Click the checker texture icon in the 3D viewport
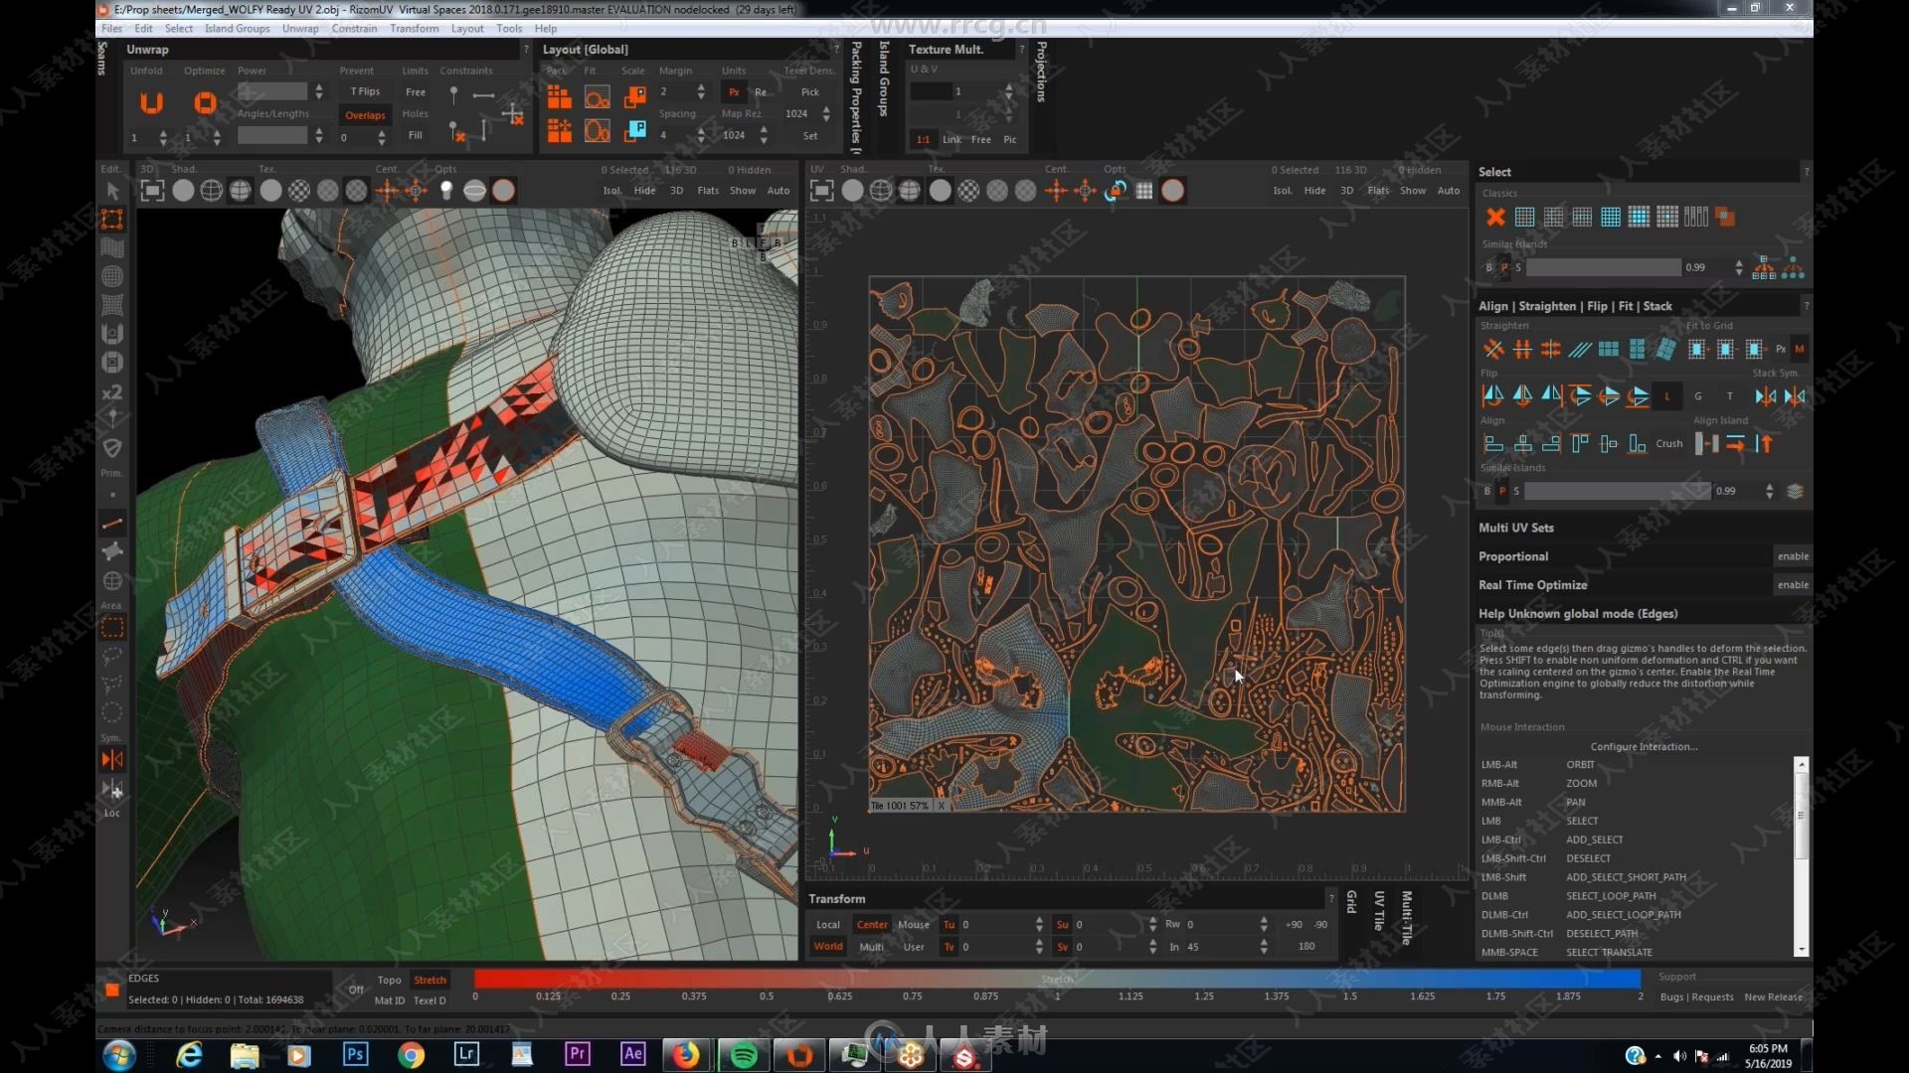 [299, 191]
